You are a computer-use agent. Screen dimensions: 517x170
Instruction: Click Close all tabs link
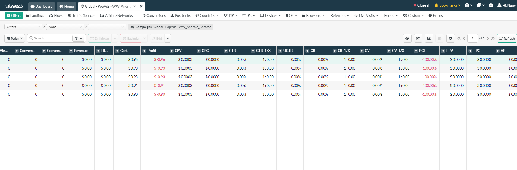[x=422, y=5]
